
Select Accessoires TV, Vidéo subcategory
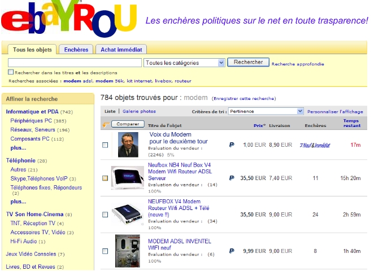38,233
